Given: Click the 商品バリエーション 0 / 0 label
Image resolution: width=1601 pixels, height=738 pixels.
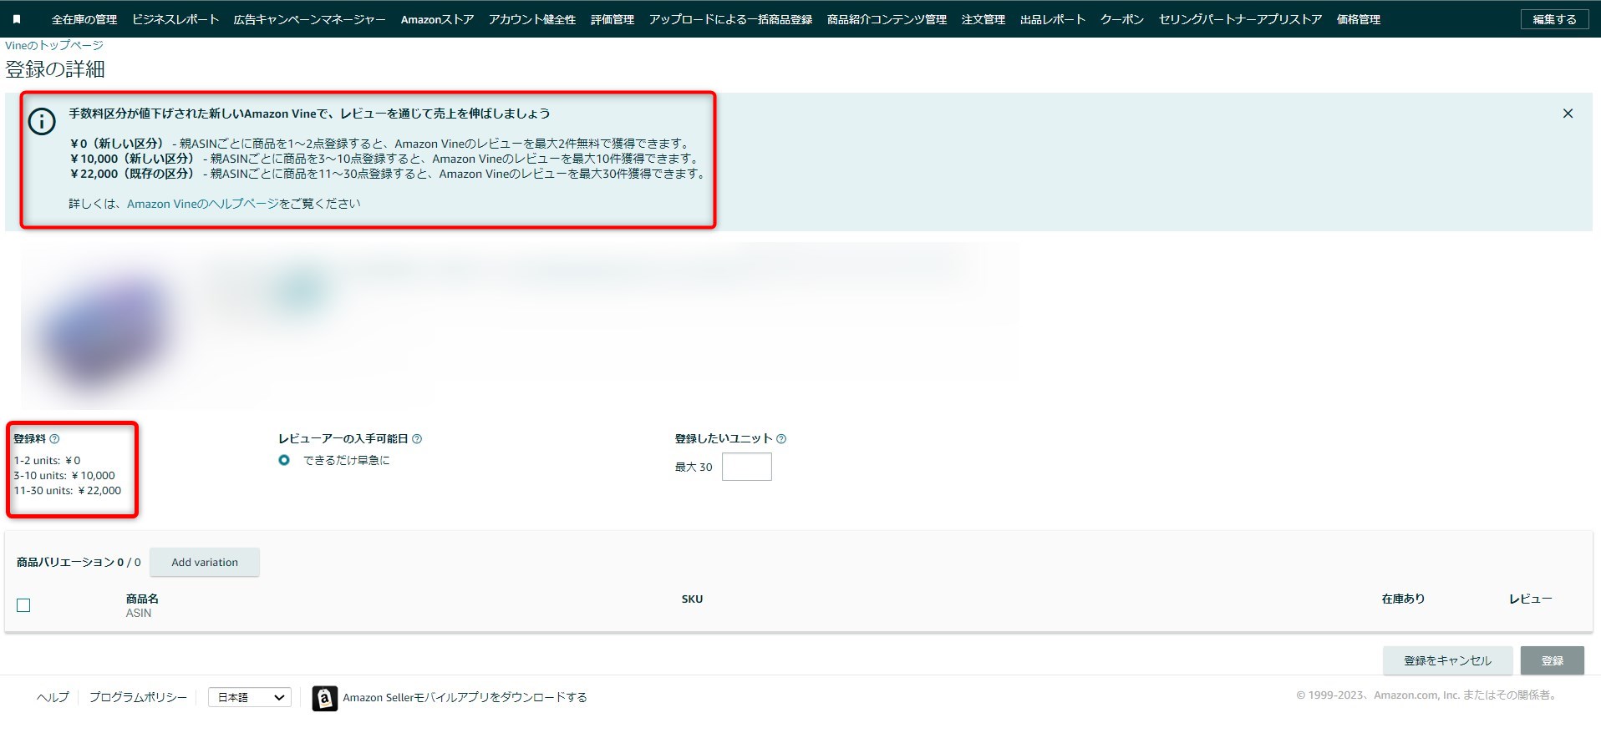Looking at the screenshot, I should tap(79, 562).
